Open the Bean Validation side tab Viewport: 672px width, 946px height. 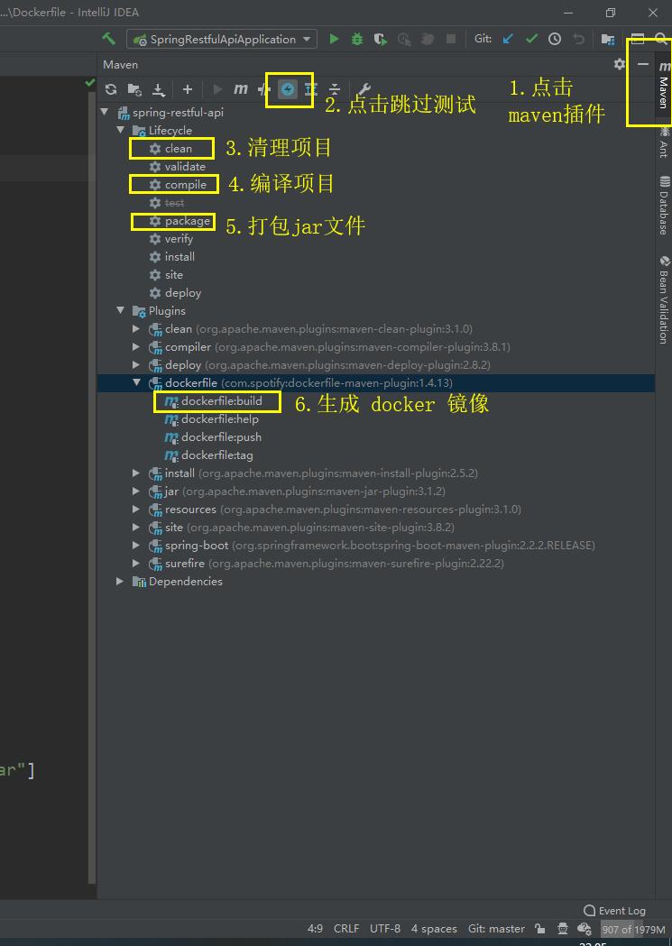click(664, 299)
